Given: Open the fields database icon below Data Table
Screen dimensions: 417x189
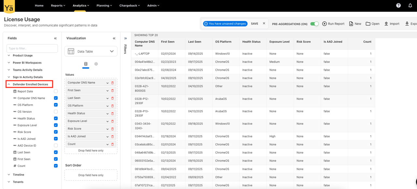Looking at the screenshot, I should [x=86, y=64].
